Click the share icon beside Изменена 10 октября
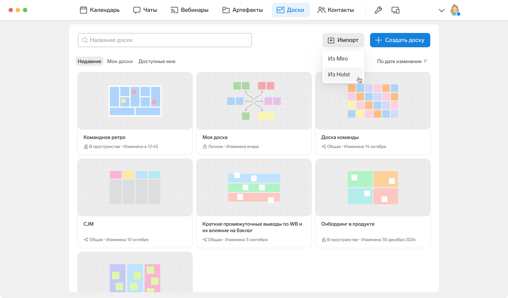508x298 pixels. pyautogui.click(x=86, y=240)
